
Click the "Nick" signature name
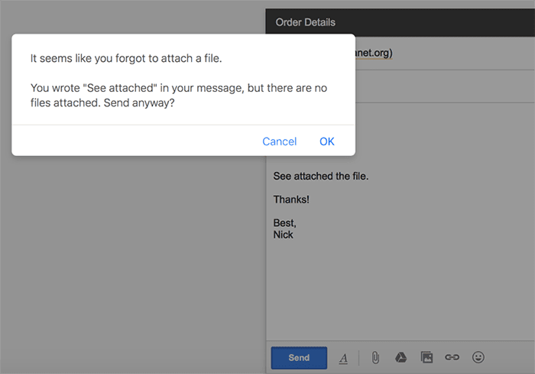click(284, 235)
